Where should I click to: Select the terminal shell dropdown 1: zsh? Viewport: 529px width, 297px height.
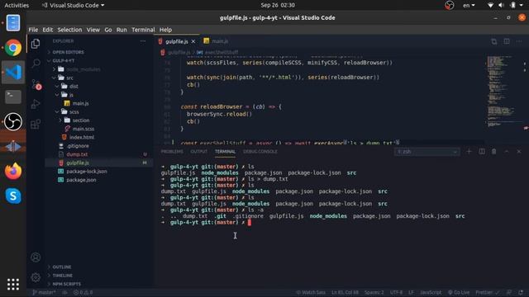tap(427, 152)
